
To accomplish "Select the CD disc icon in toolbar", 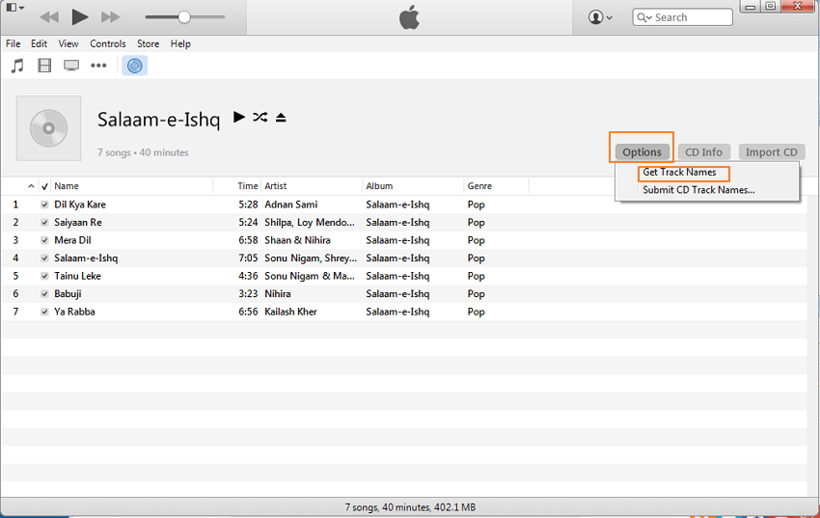I will [135, 66].
